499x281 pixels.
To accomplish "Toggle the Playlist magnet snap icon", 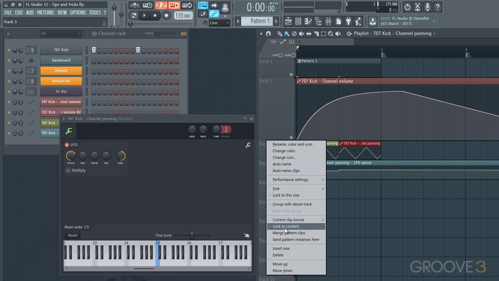I will click(268, 34).
